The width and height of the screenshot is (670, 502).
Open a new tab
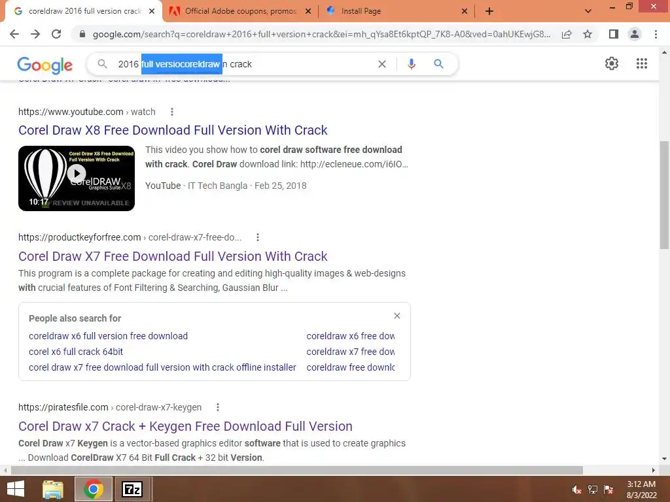(x=489, y=11)
